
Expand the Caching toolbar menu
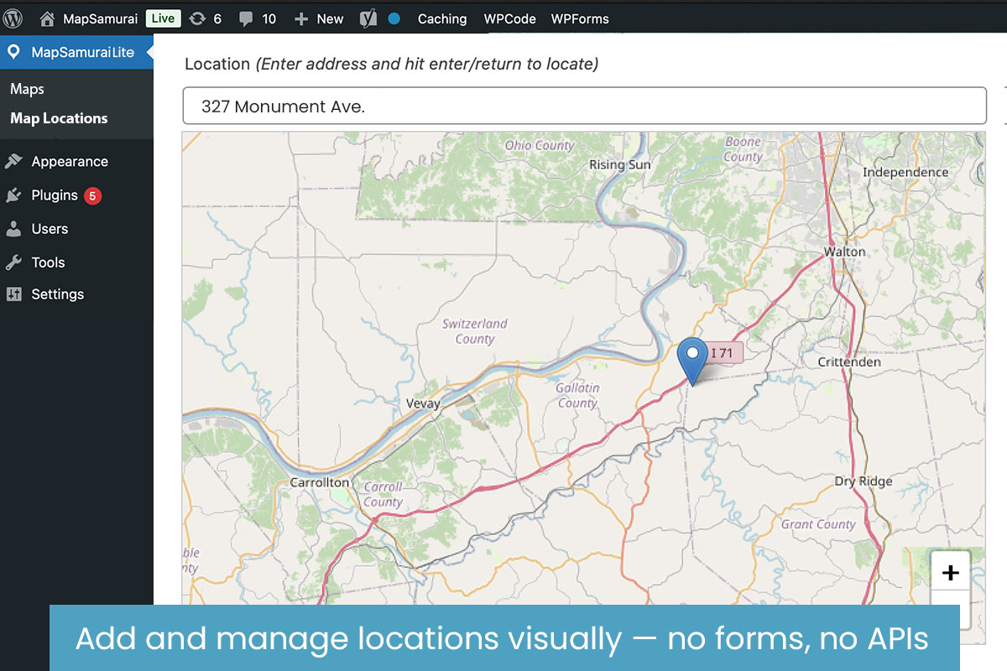coord(442,18)
